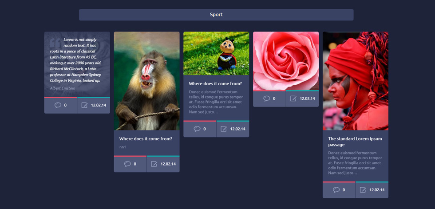This screenshot has height=209, width=435.
Task: Click excerpt text 'Donec euismod' on Lorem Ipsum passage card
Action: click(356, 163)
